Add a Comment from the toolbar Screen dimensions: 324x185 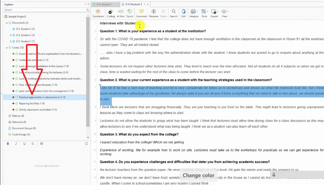[141, 13]
